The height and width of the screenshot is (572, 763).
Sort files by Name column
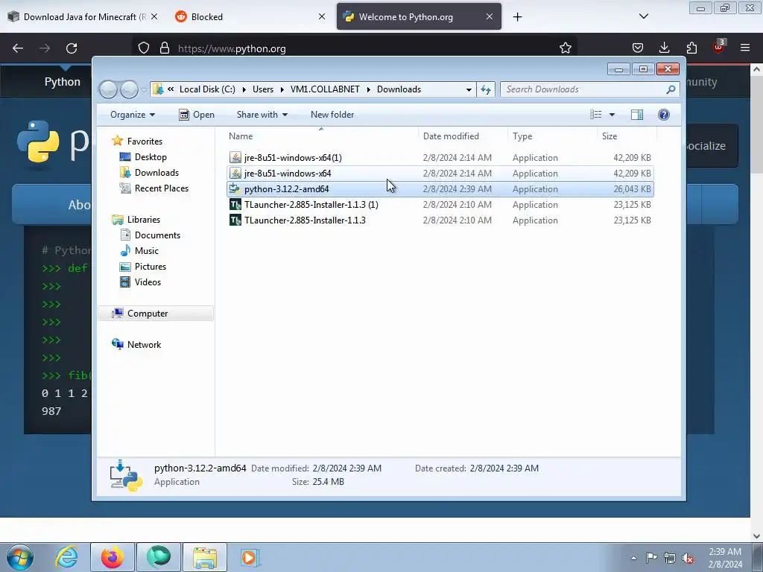click(321, 136)
